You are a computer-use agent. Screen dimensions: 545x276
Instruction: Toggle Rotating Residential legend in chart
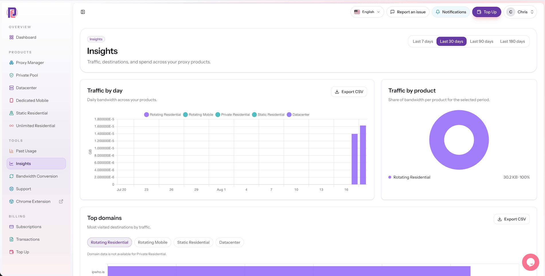pyautogui.click(x=163, y=114)
